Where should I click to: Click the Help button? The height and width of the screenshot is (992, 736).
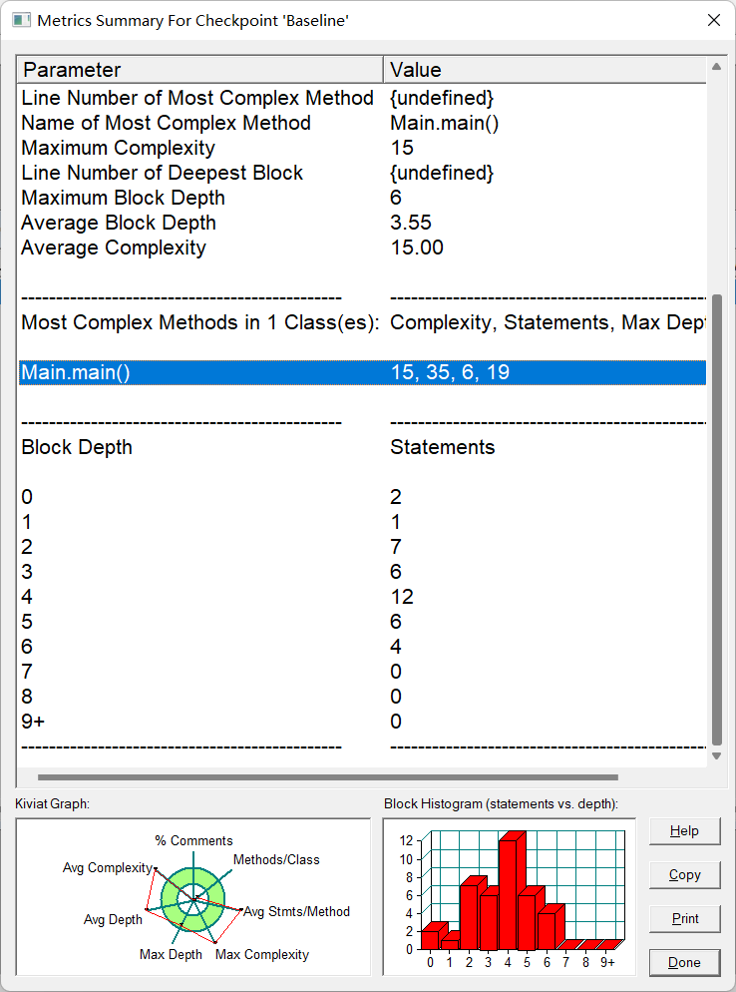tap(685, 830)
